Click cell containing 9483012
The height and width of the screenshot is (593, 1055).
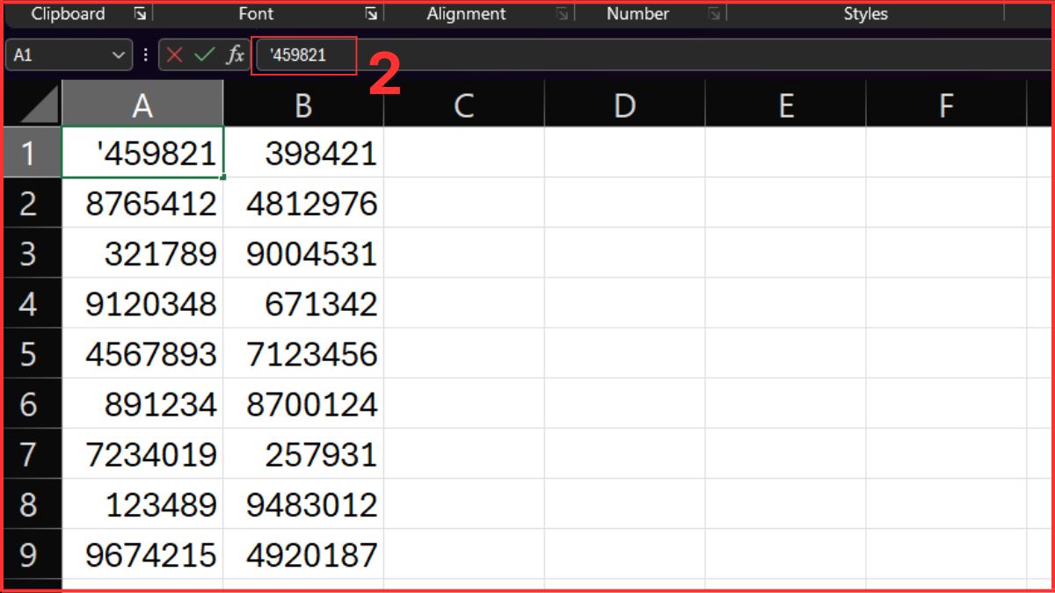pyautogui.click(x=303, y=503)
